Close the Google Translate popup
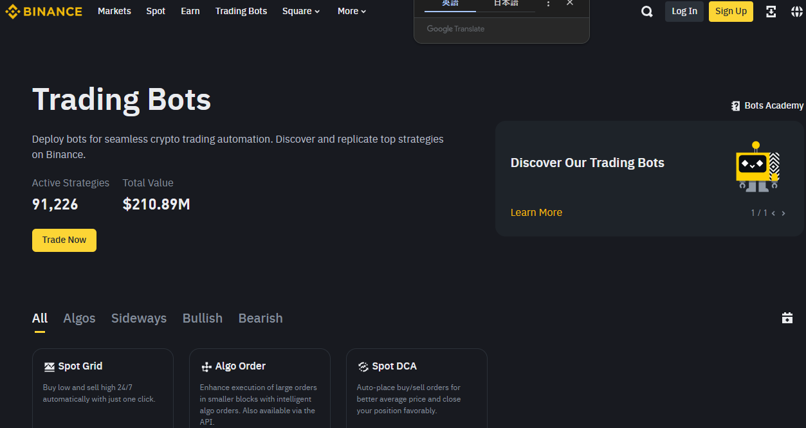 click(x=570, y=3)
